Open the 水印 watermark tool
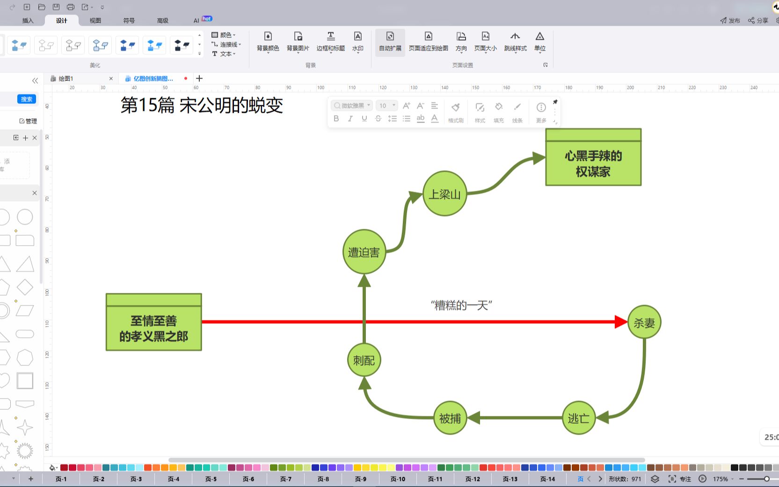 tap(358, 42)
